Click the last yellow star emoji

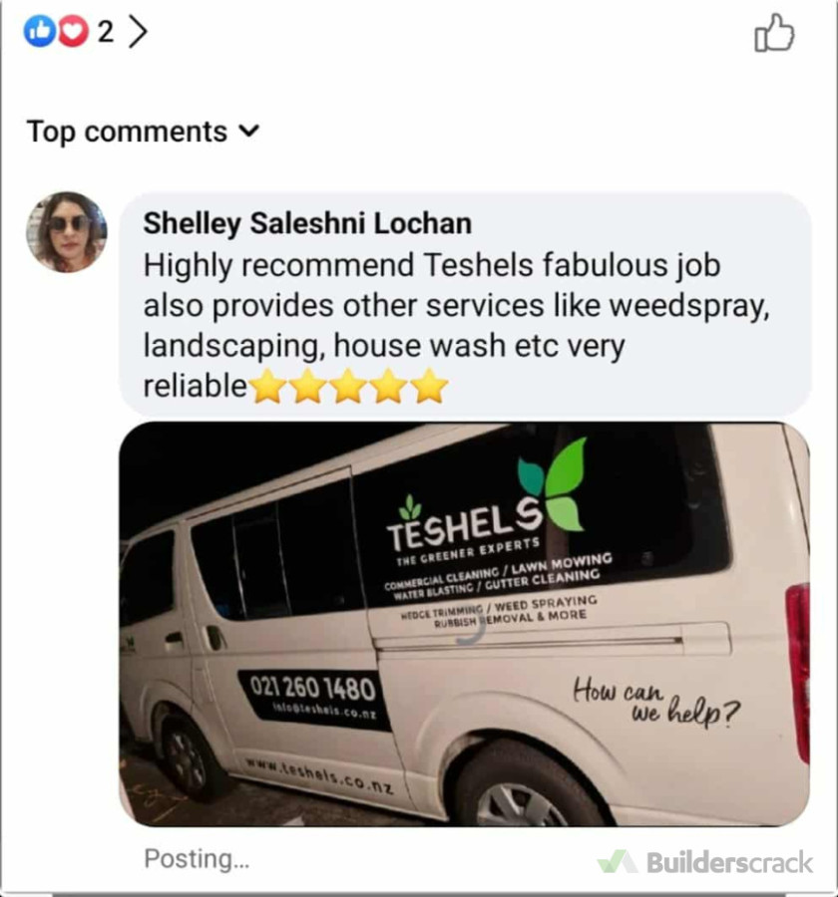[429, 386]
